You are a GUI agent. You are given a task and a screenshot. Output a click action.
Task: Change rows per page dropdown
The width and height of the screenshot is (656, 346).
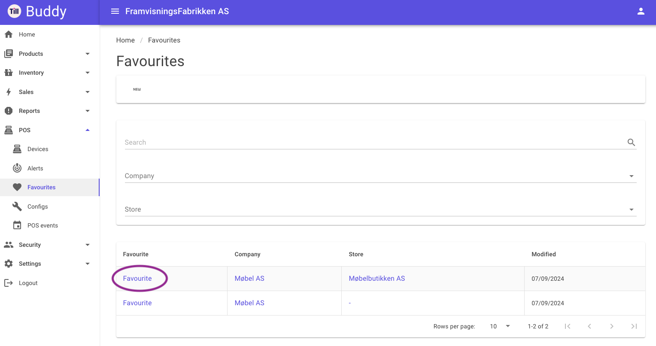pyautogui.click(x=500, y=326)
